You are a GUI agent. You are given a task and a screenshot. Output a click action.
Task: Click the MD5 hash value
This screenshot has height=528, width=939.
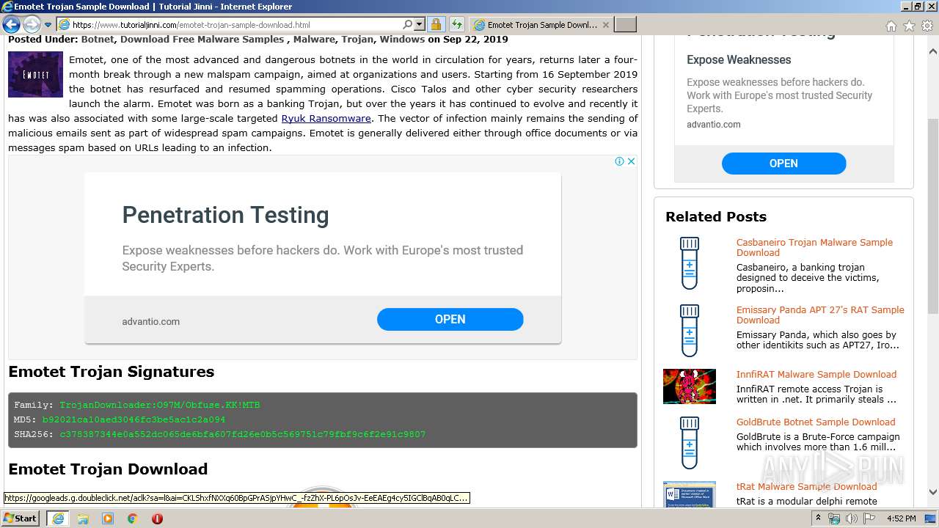[134, 419]
